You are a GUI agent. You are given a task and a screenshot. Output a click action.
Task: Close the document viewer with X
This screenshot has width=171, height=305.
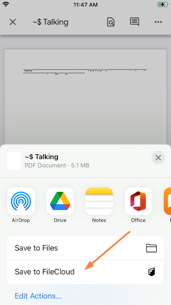[x=13, y=22]
